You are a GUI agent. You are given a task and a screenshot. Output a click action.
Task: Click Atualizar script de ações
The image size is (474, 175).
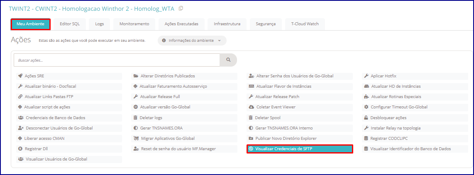click(x=69, y=107)
